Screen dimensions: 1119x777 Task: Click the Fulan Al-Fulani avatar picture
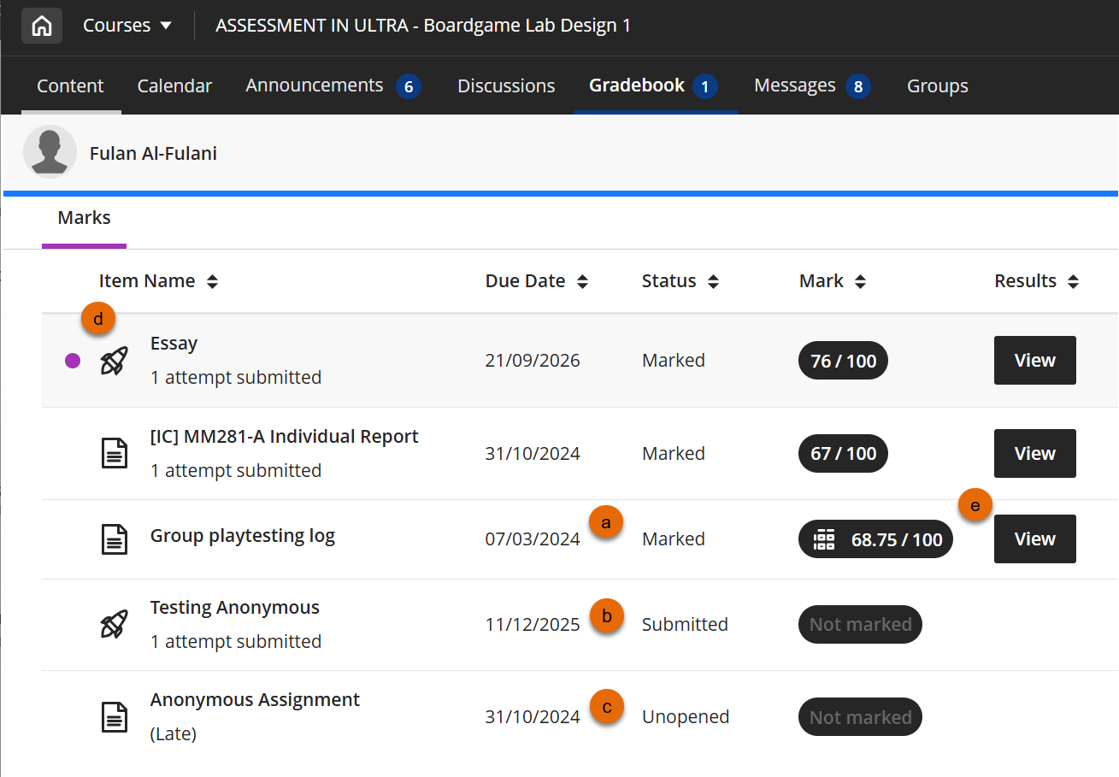(x=50, y=153)
